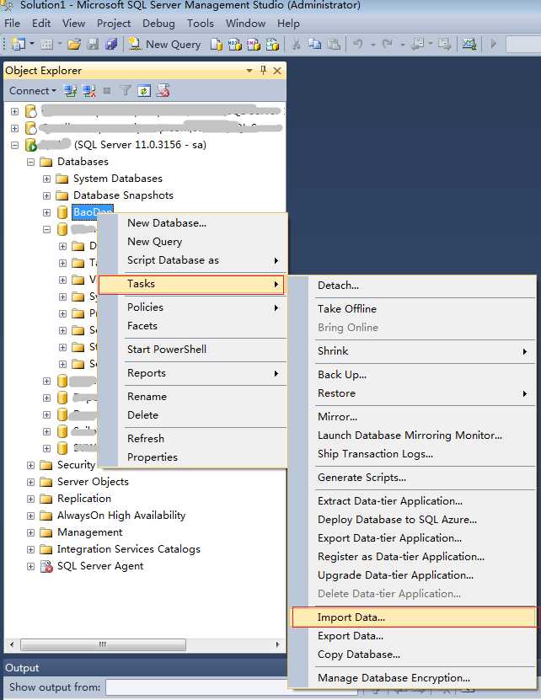Click the Open File folder icon

(74, 44)
